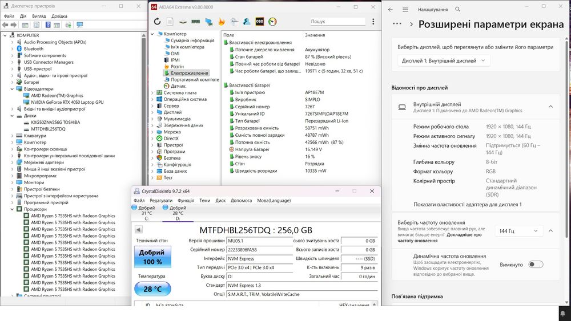
Task: Click the AIDA64 refresh icon
Action: pyautogui.click(x=158, y=22)
